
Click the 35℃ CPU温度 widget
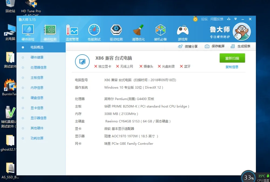point(264,178)
